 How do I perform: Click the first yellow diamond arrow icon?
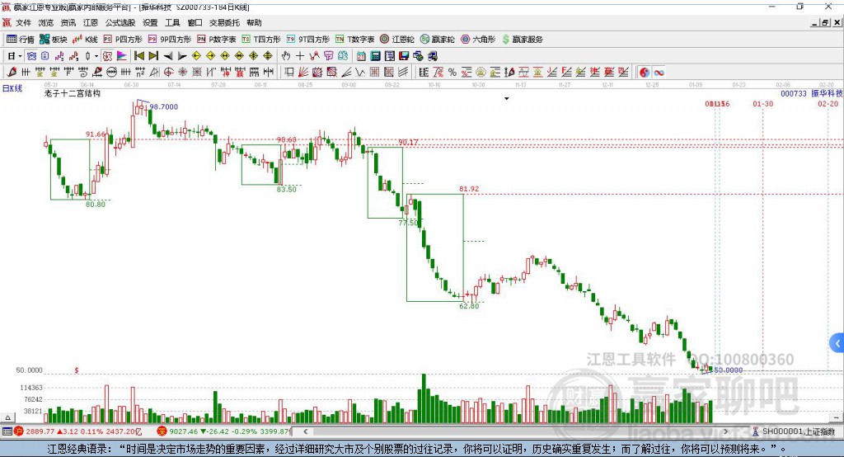click(x=196, y=56)
